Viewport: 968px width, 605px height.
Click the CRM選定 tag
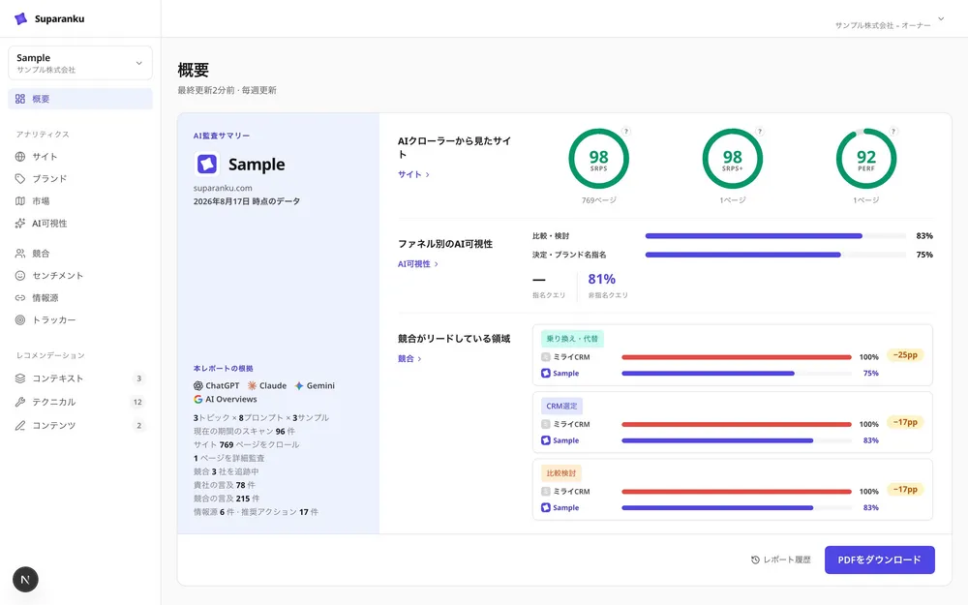coord(561,407)
